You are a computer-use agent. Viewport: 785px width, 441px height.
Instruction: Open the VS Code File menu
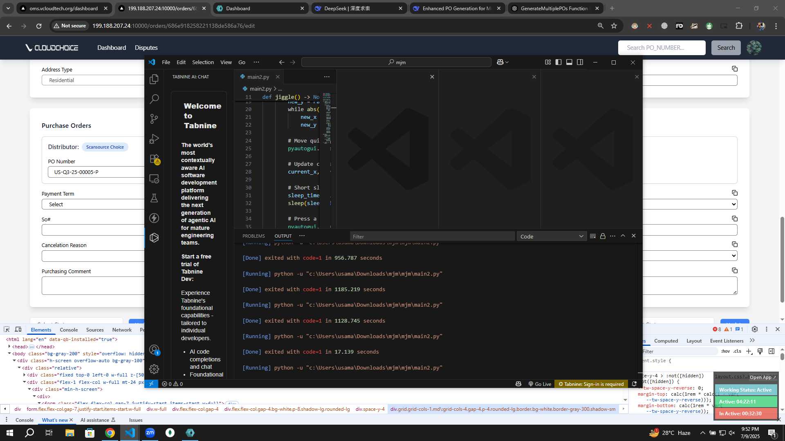tap(166, 62)
